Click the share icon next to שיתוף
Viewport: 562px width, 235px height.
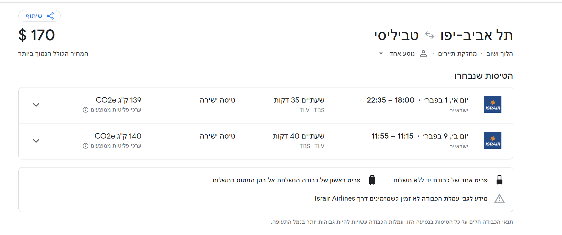click(x=50, y=15)
